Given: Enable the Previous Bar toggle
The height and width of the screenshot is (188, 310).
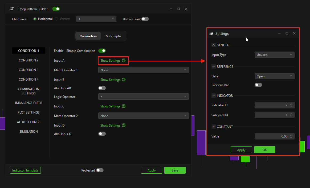Looking at the screenshot, I should [258, 85].
